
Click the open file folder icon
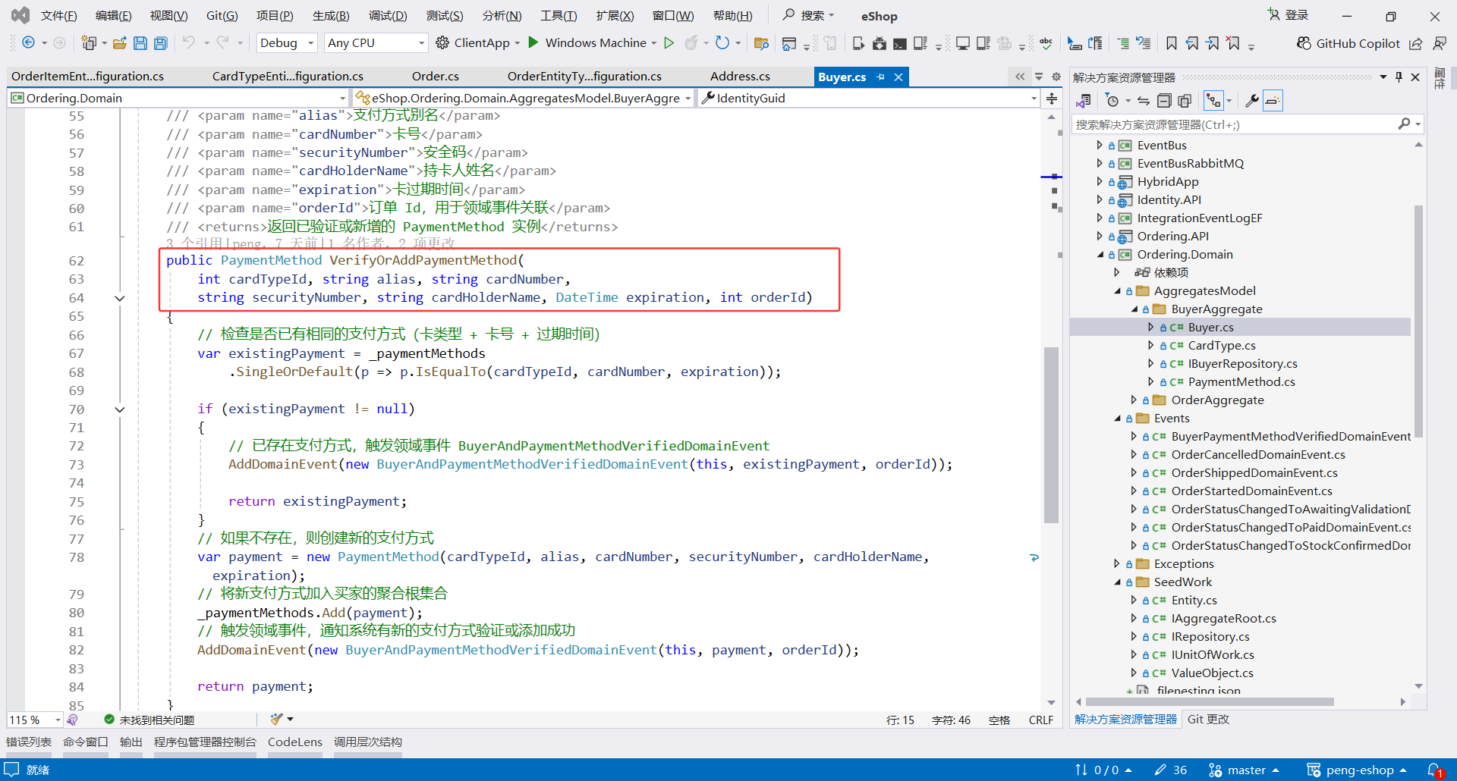(x=119, y=43)
